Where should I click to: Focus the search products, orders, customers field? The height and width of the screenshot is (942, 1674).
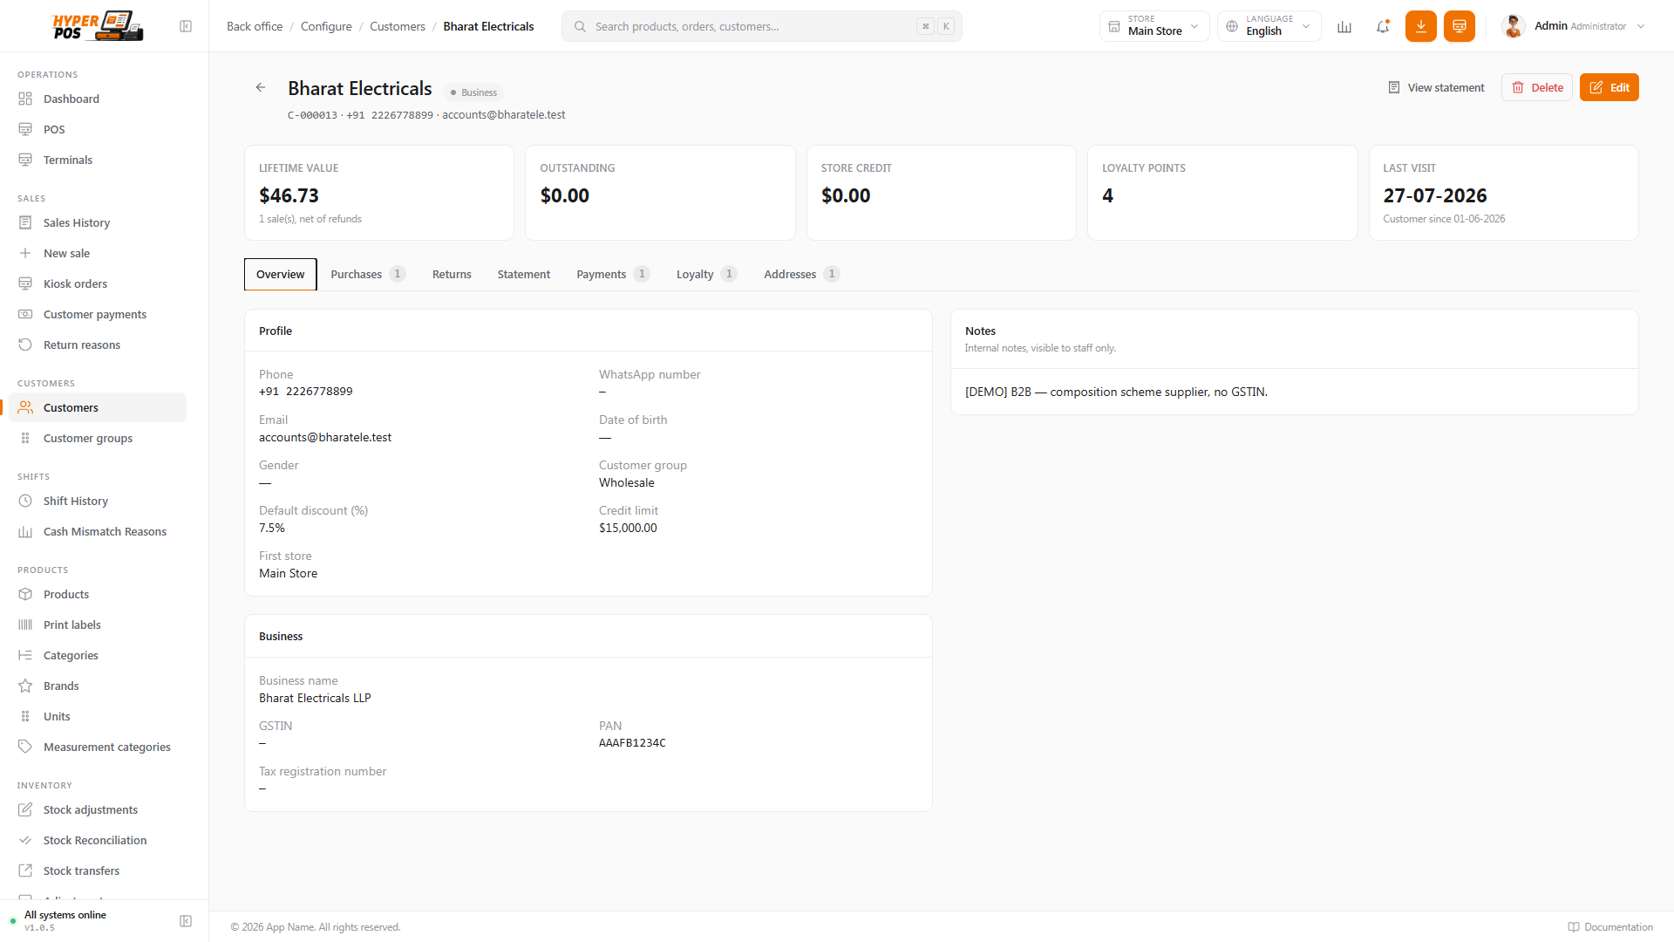click(762, 26)
